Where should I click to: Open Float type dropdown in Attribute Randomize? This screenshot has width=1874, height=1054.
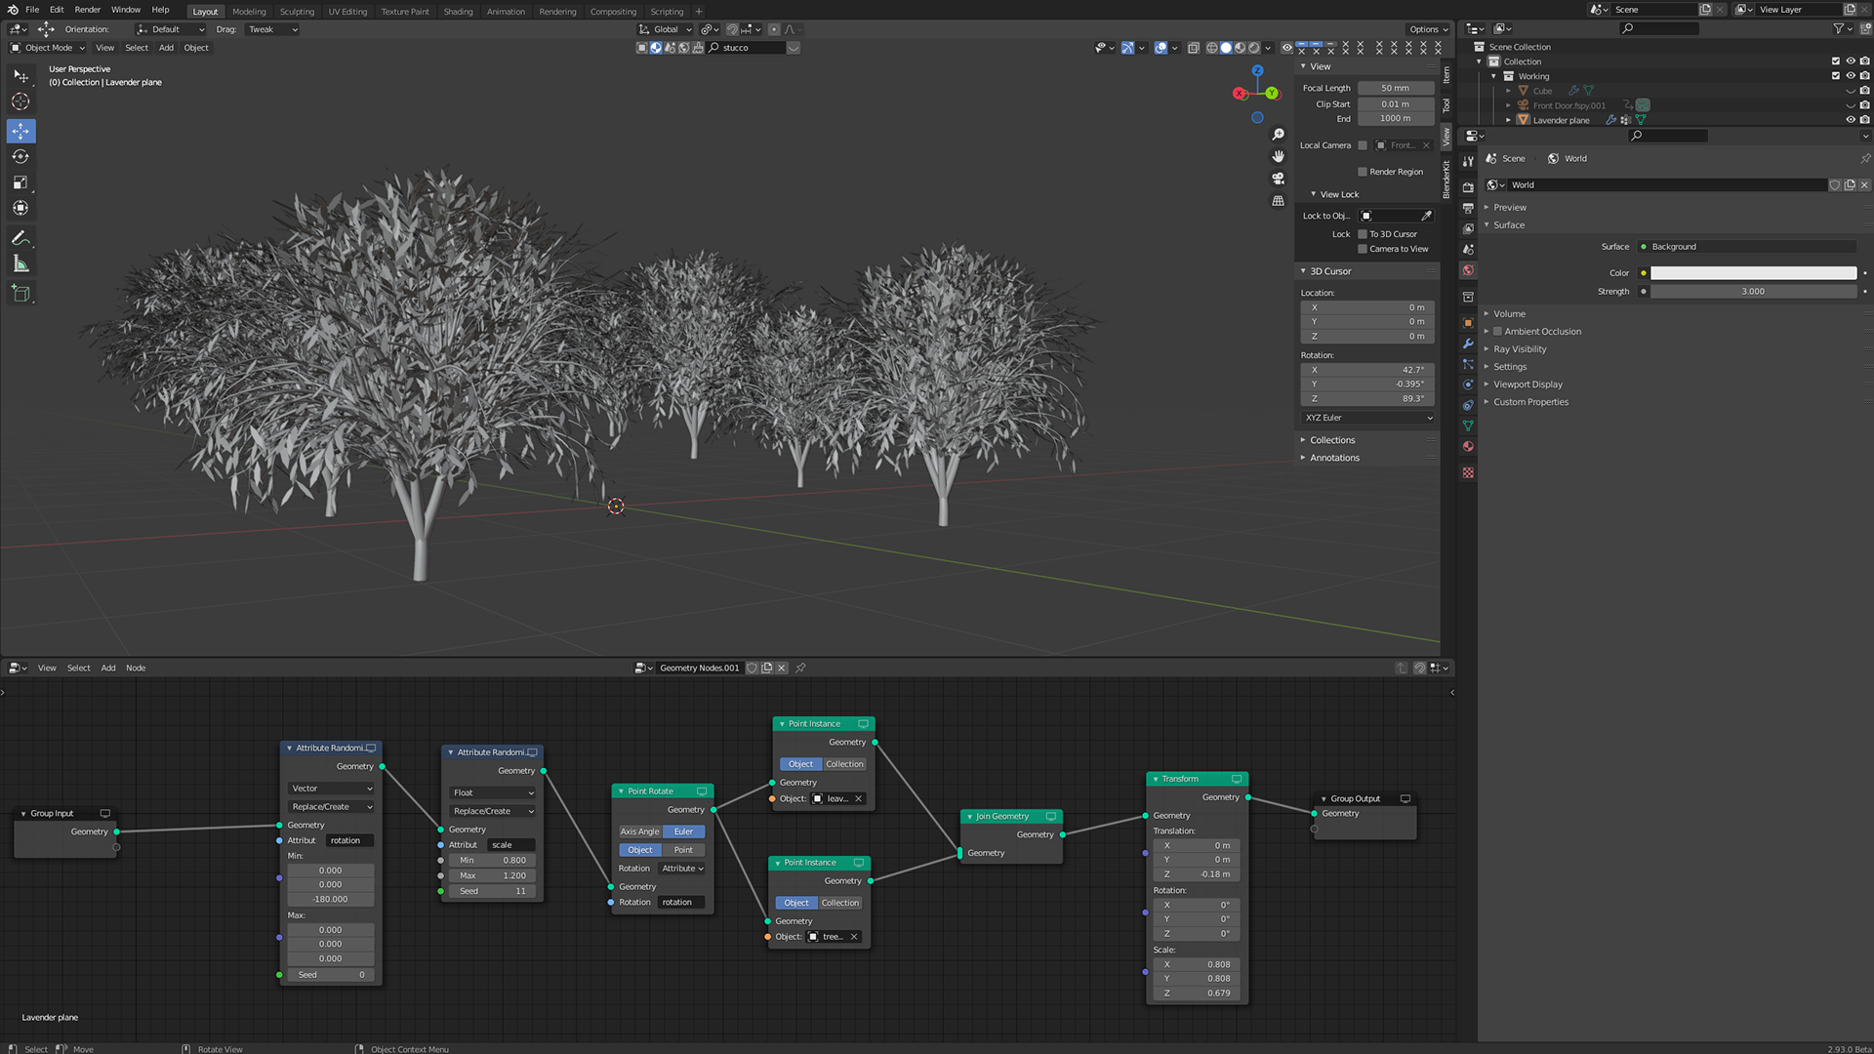(493, 792)
